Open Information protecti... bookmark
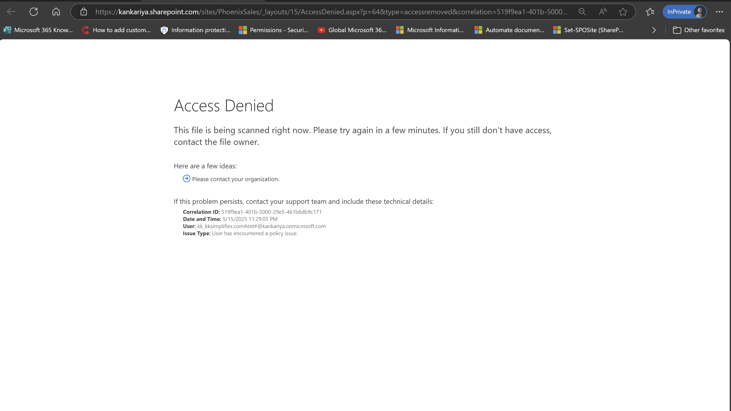This screenshot has height=411, width=731. (x=195, y=30)
